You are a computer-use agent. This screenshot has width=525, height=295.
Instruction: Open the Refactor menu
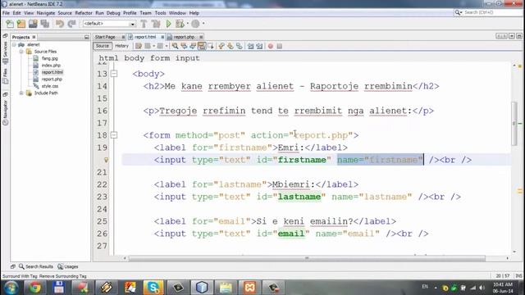pyautogui.click(x=84, y=13)
